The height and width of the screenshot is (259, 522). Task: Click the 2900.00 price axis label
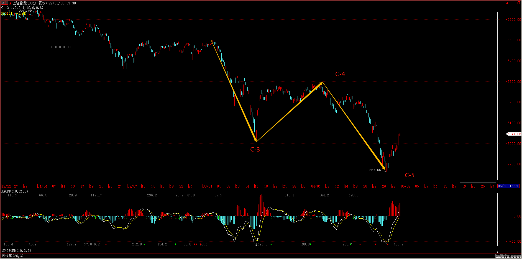click(514, 164)
